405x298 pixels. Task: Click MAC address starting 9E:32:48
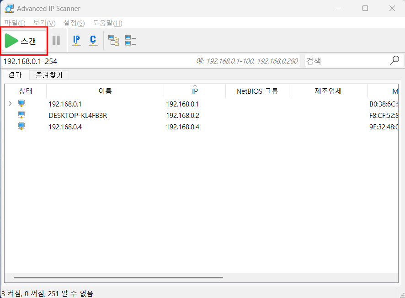384,127
